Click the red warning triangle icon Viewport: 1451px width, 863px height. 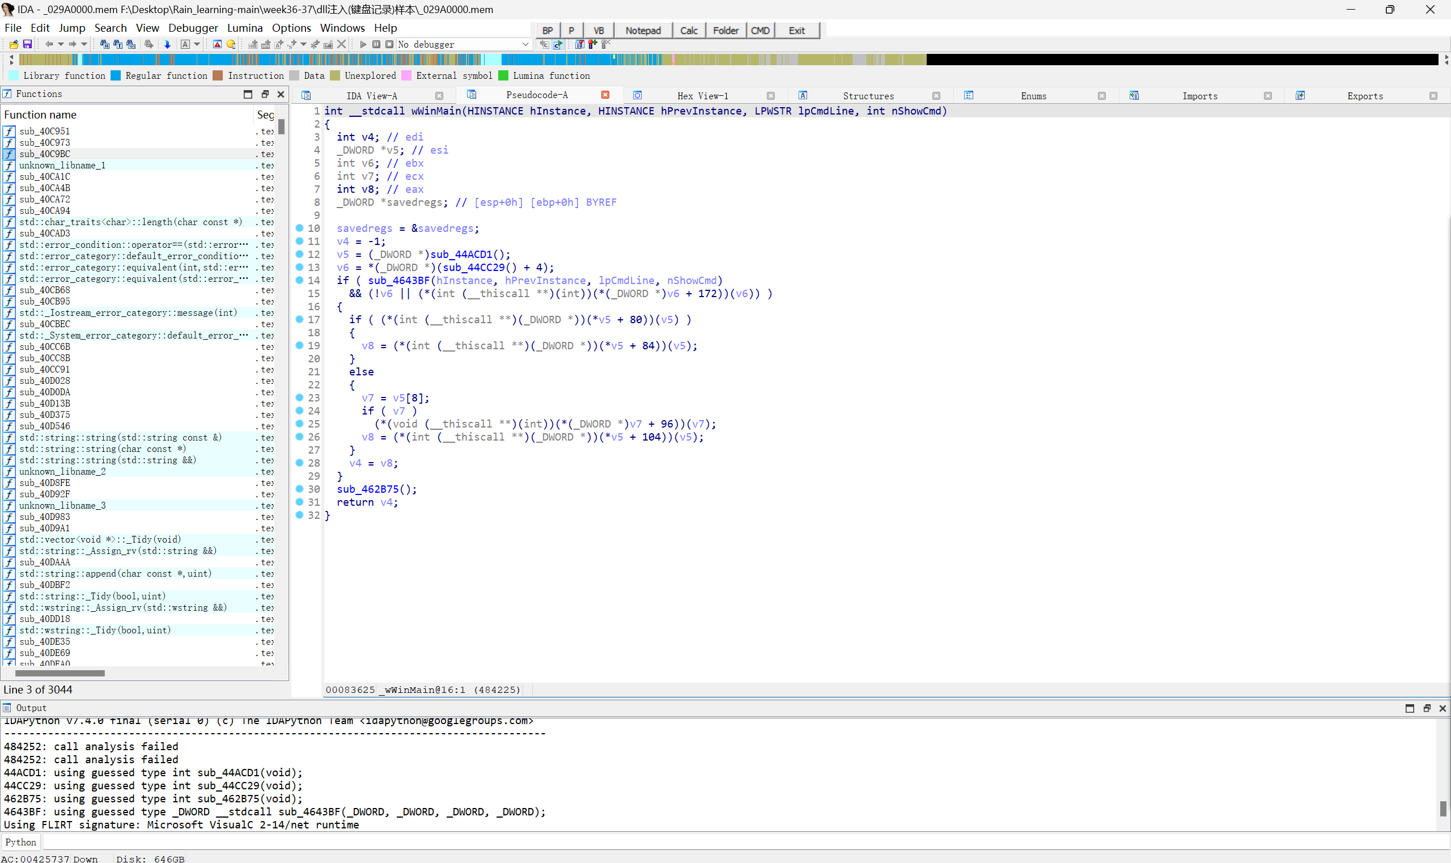[x=218, y=44]
